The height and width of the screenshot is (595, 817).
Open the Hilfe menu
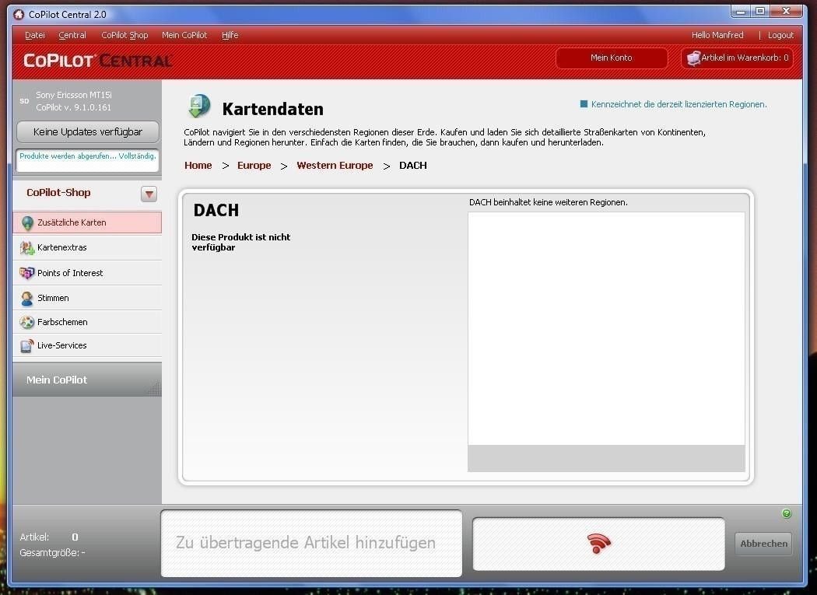(230, 35)
